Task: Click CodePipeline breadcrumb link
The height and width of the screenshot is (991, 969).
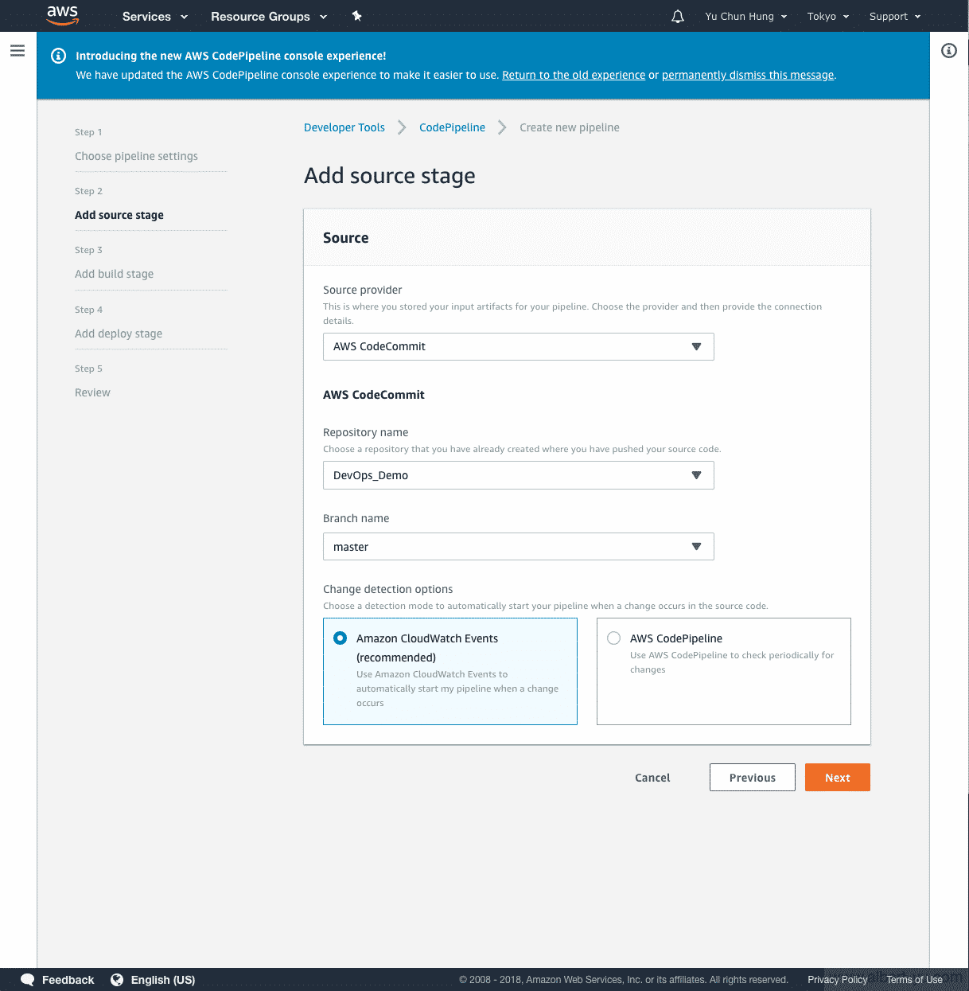Action: pos(452,127)
